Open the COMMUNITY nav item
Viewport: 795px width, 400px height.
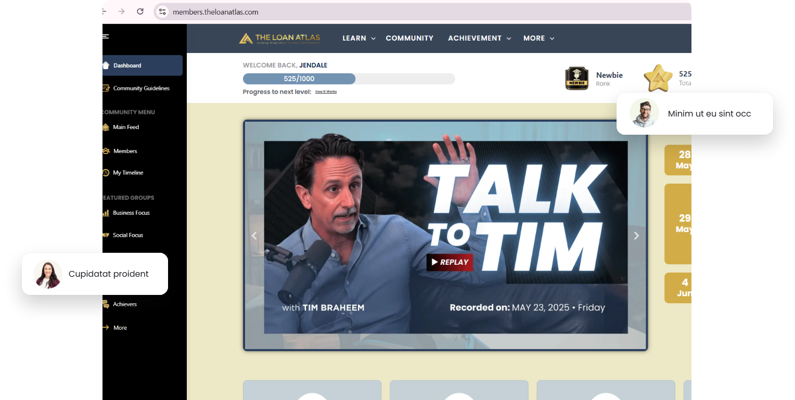click(x=409, y=38)
